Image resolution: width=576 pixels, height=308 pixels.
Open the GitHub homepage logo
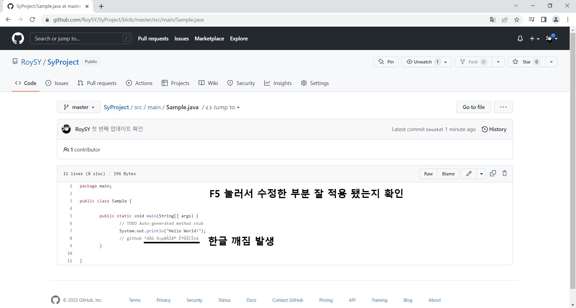coord(18,39)
